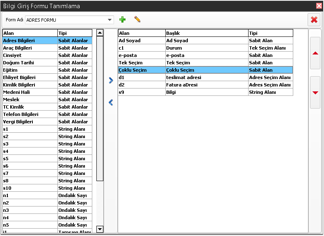Select the s5 row

click(x=47, y=159)
